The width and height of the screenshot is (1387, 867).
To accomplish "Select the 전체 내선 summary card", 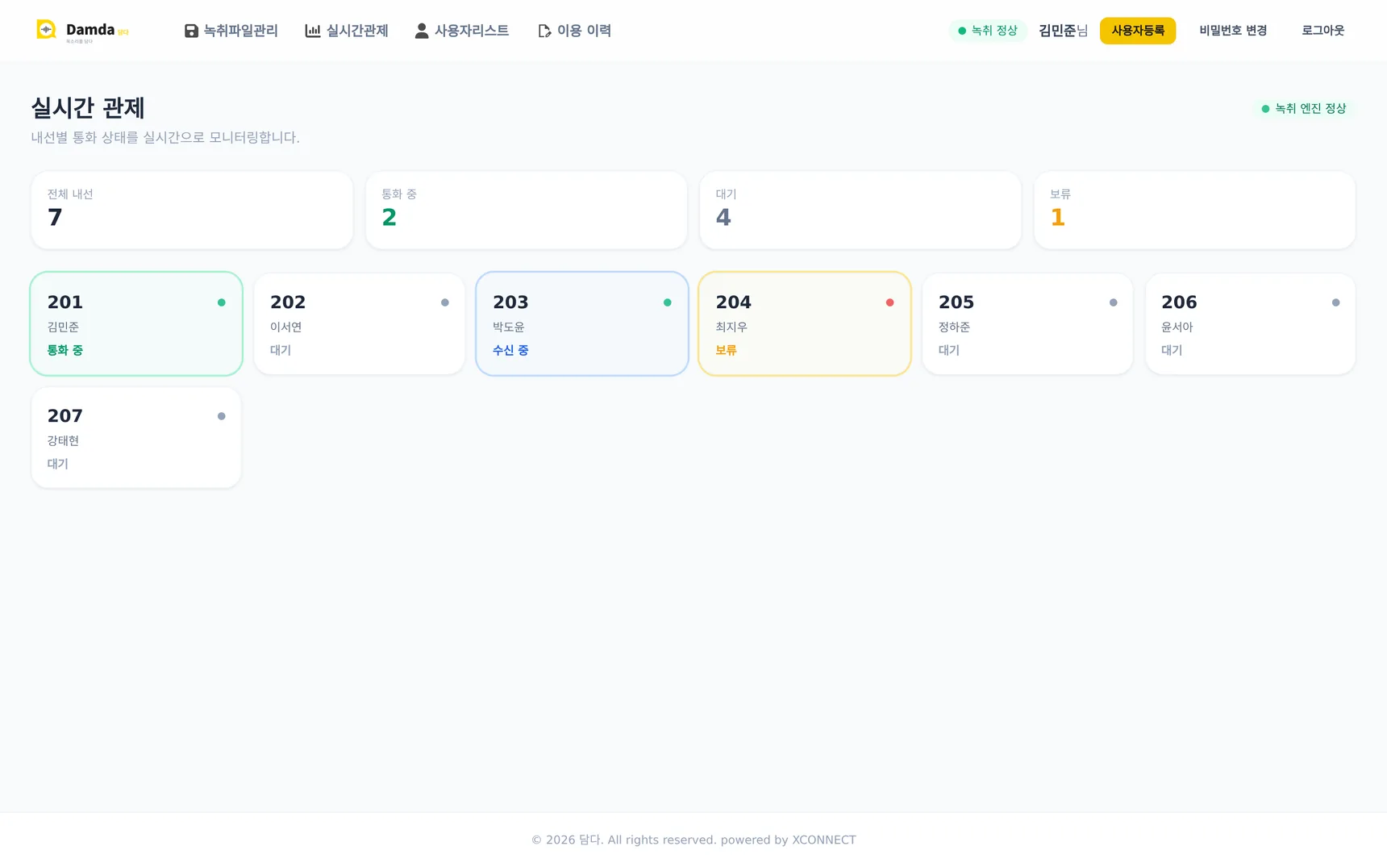I will (x=192, y=210).
